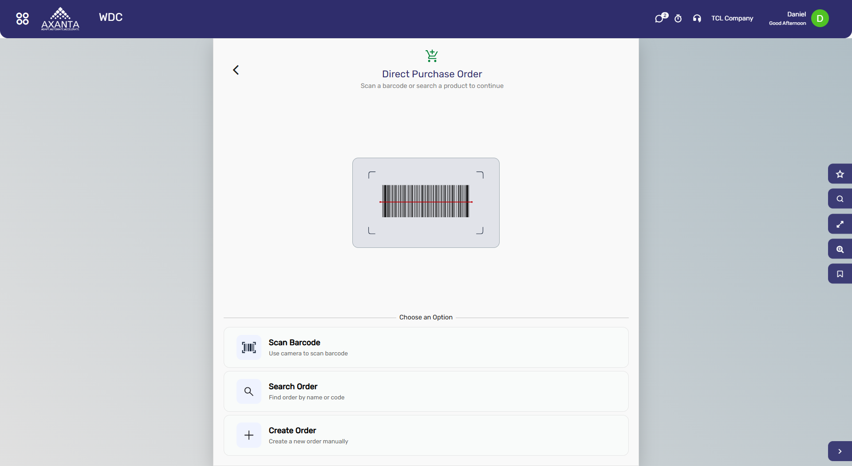Select the Scan Barcode option

click(x=426, y=347)
